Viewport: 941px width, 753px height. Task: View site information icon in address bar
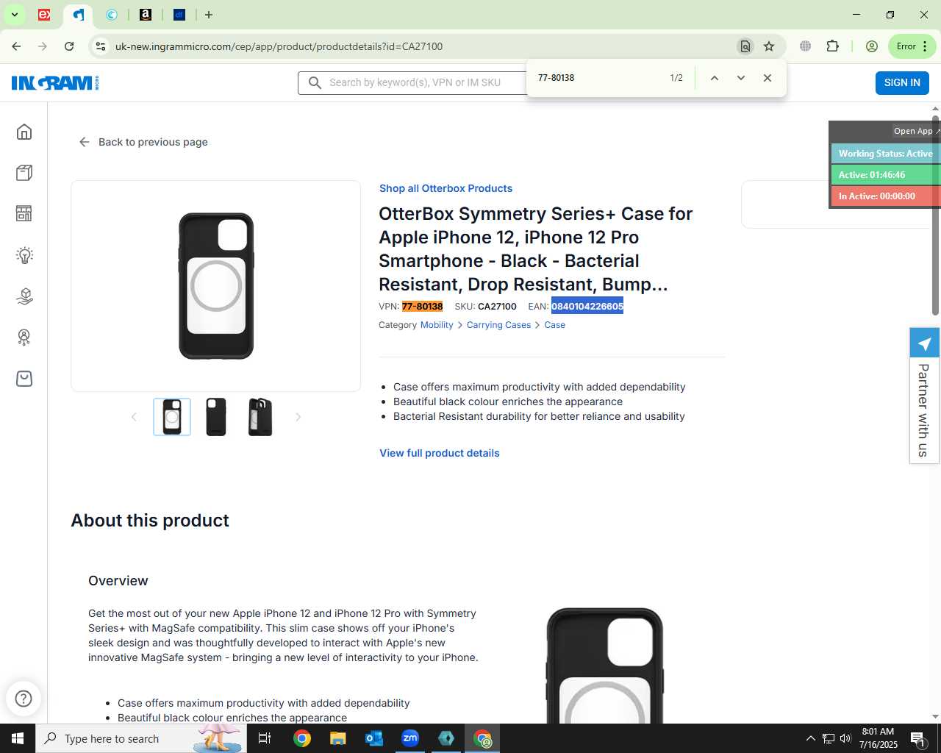coord(101,46)
